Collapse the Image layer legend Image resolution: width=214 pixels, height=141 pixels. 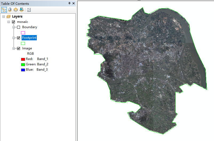(14, 48)
